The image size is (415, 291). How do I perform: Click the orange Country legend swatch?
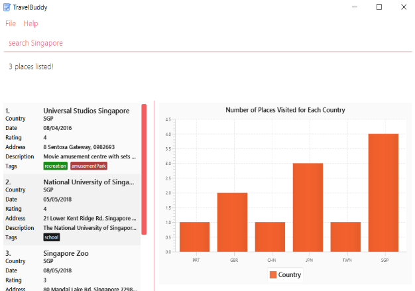click(273, 275)
